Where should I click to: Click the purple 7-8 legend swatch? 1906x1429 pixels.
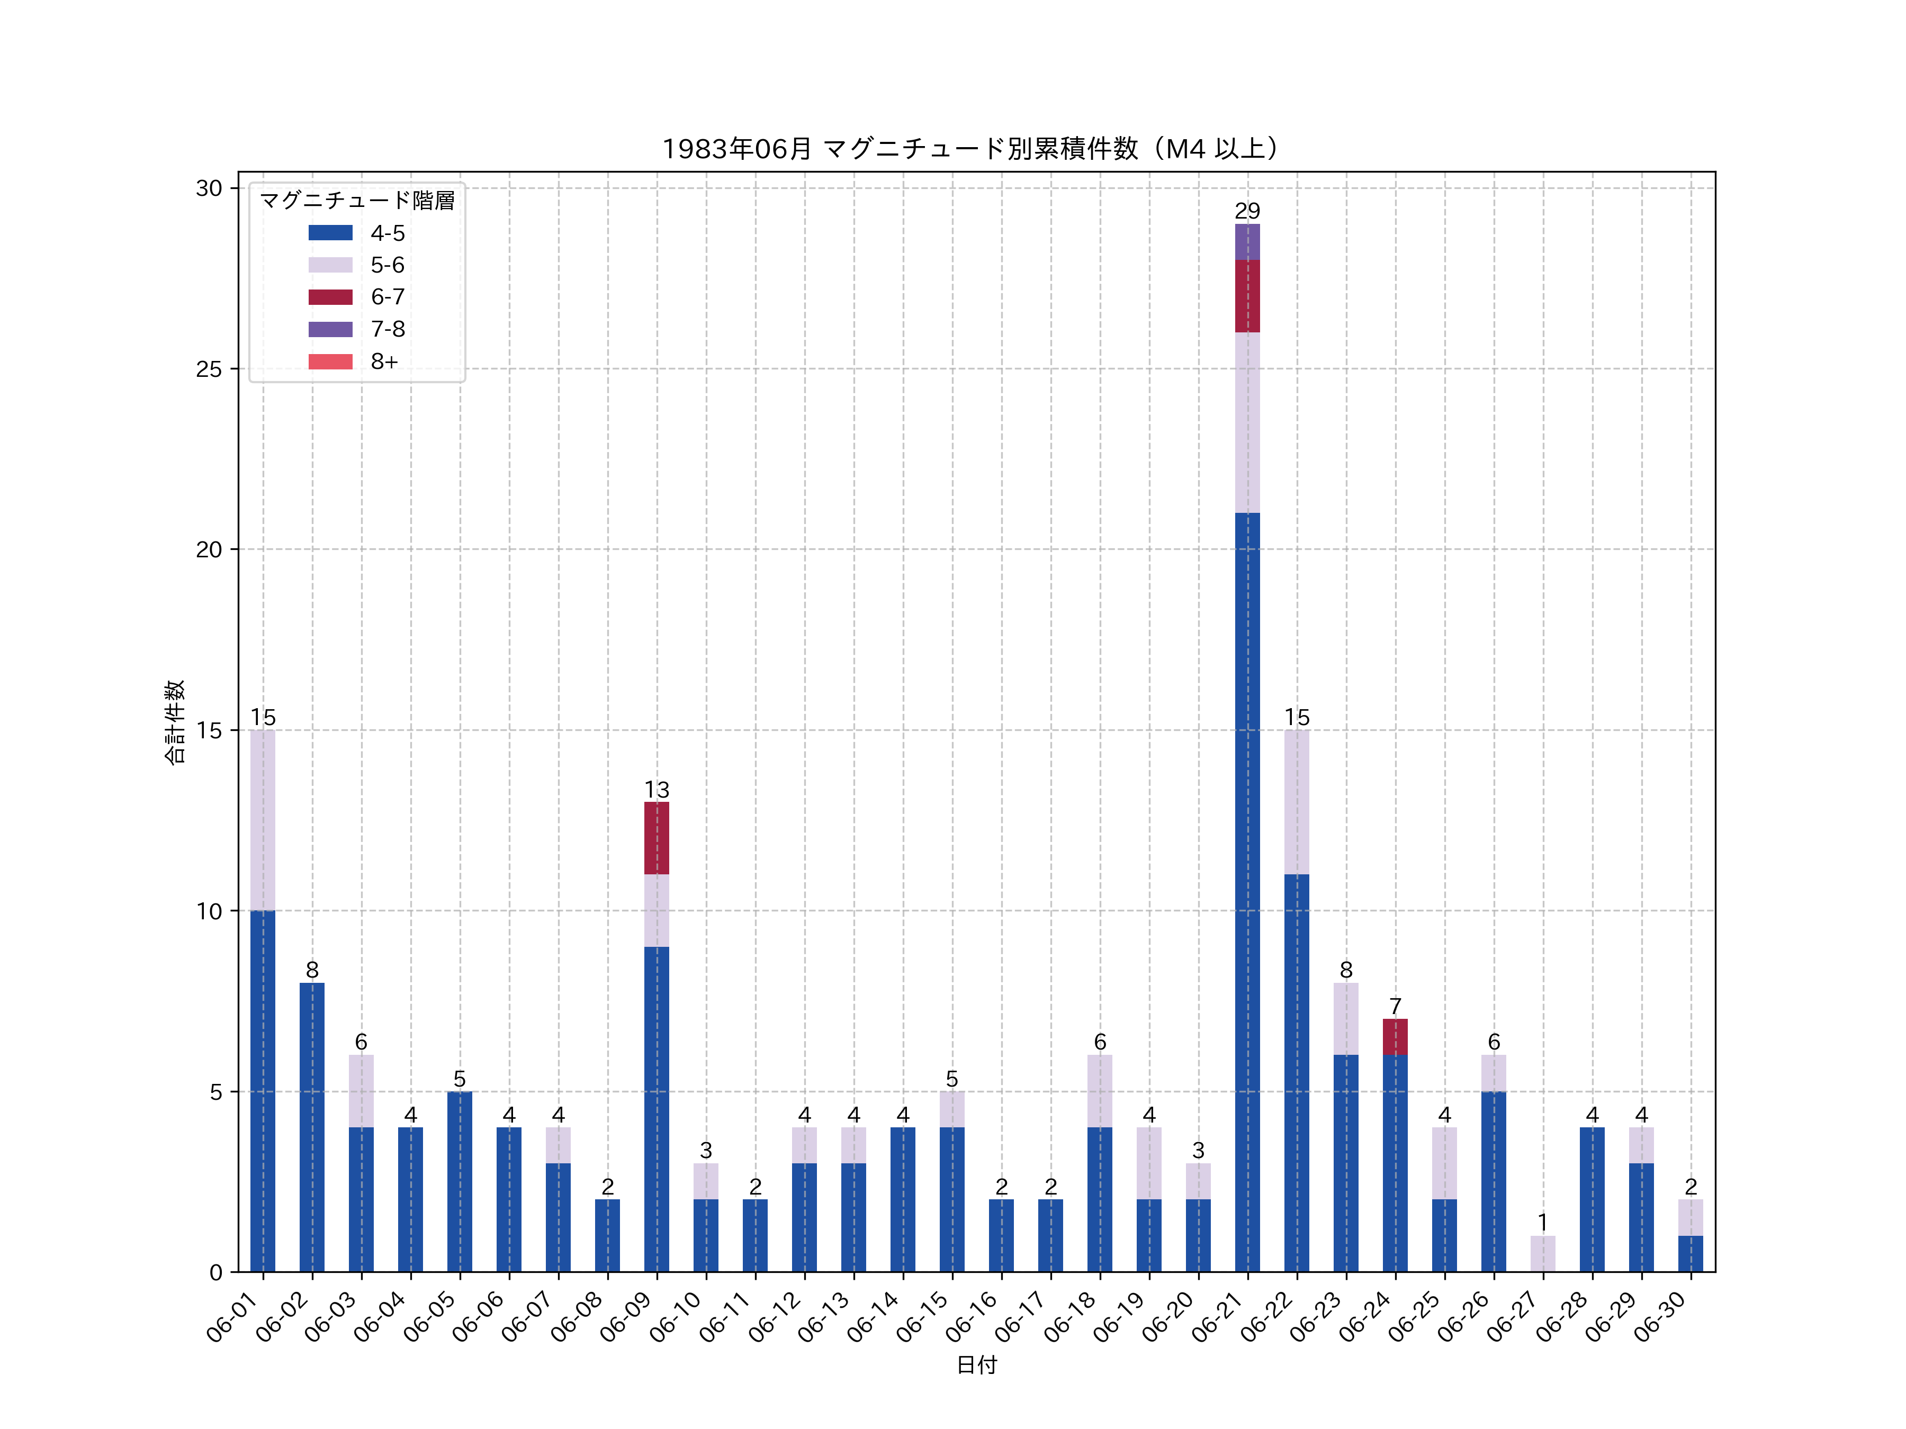(330, 329)
